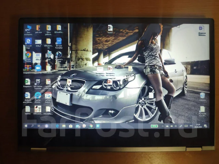Select the My Pocket Stars file

(202, 111)
